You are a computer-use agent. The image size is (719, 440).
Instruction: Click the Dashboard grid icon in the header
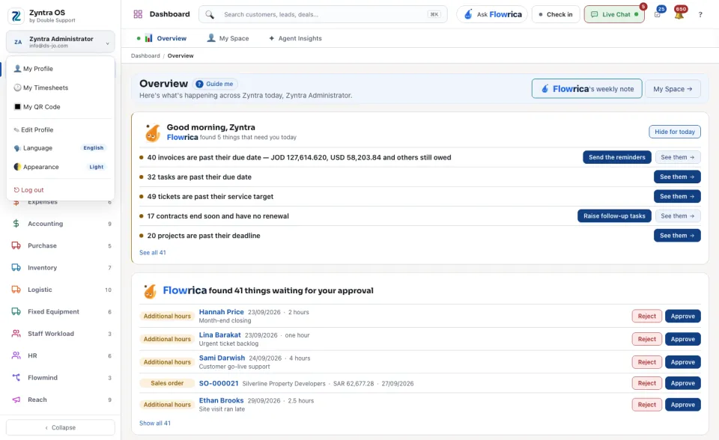pyautogui.click(x=138, y=14)
